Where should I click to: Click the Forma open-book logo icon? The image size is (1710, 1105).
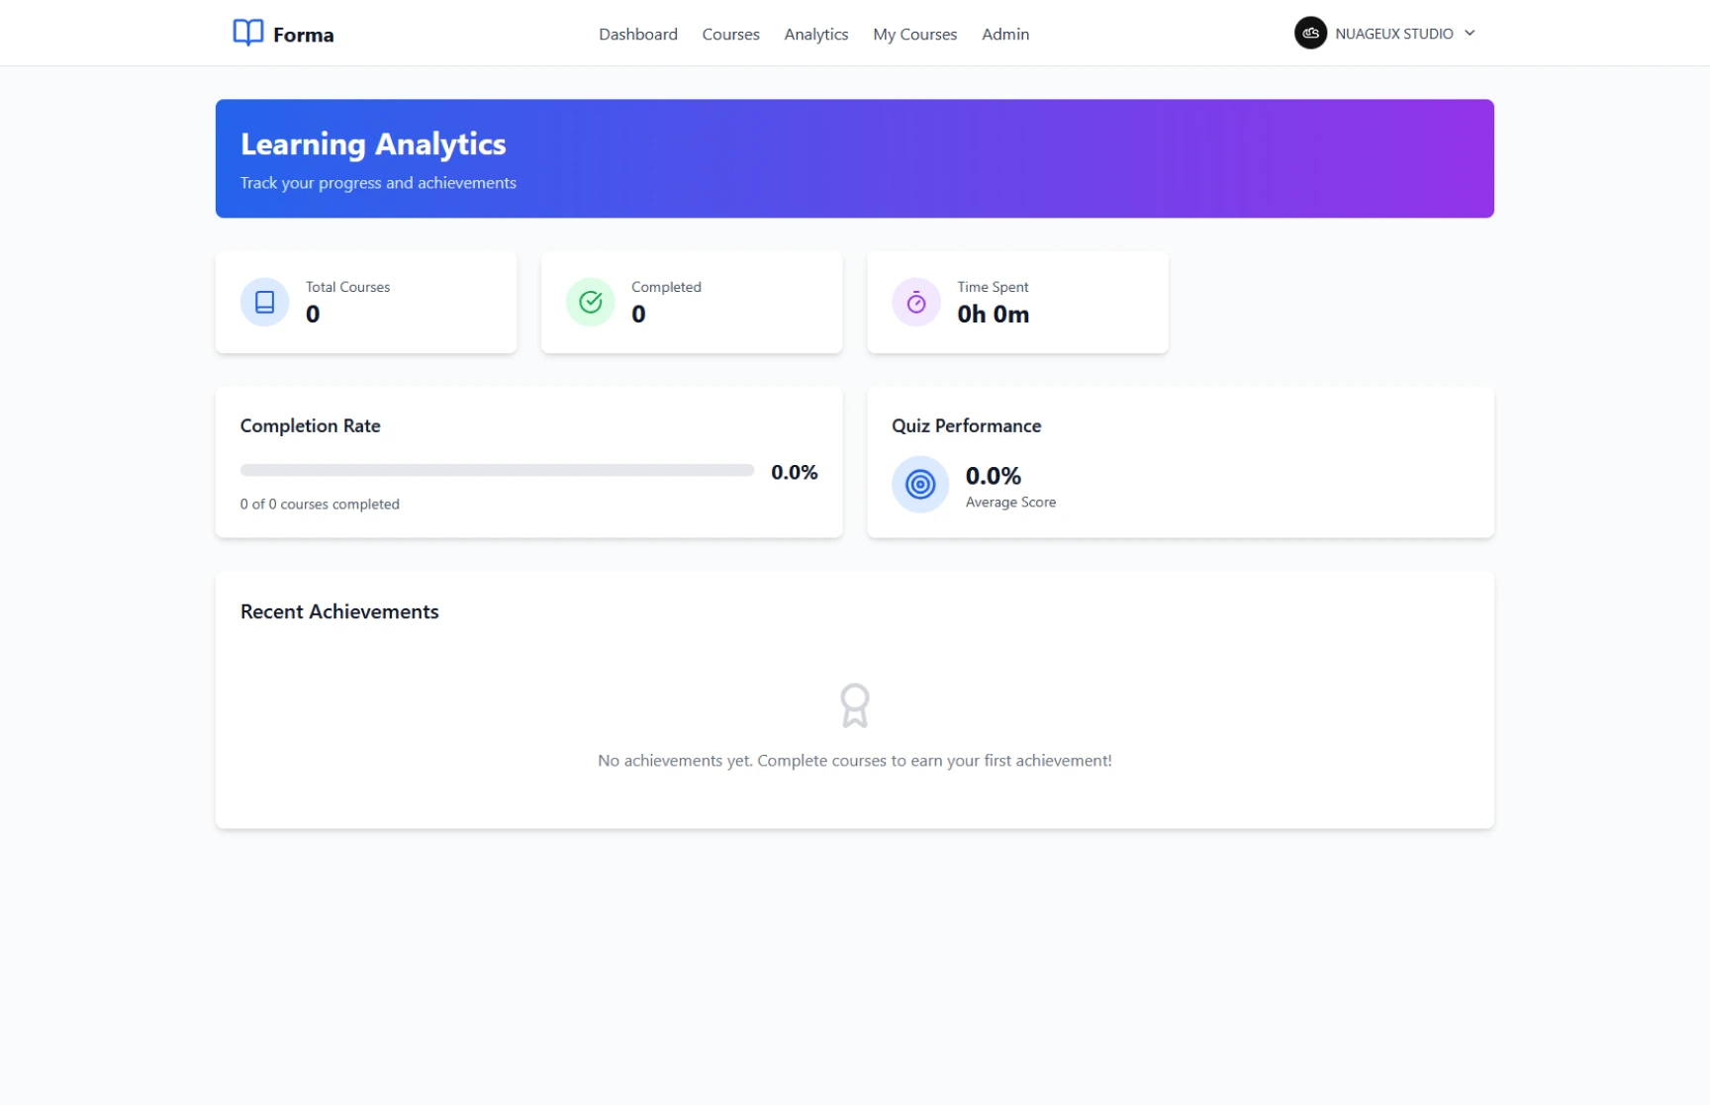247,33
